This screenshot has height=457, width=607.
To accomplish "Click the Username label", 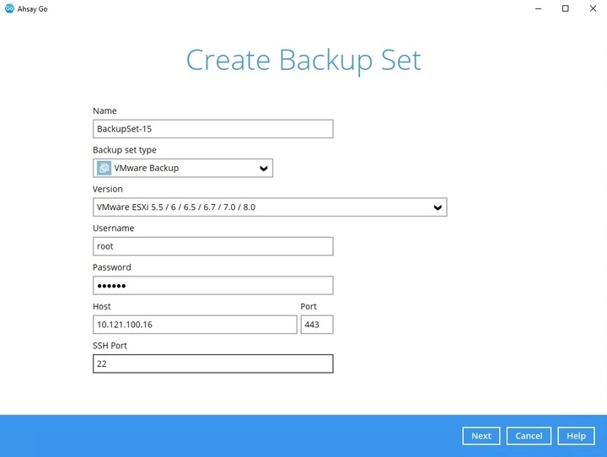I will (x=114, y=228).
